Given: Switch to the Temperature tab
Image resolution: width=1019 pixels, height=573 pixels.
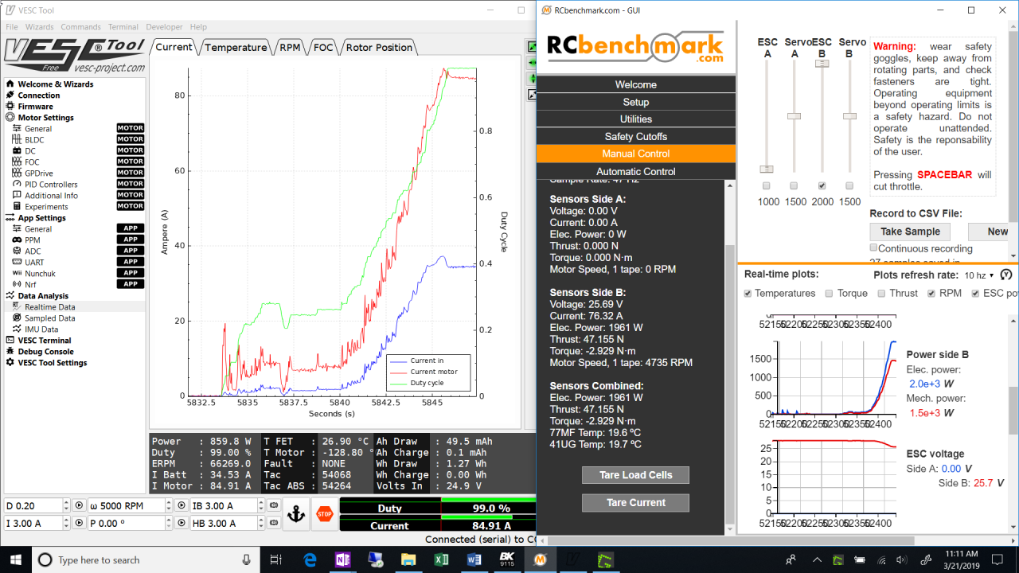Looking at the screenshot, I should (x=236, y=47).
